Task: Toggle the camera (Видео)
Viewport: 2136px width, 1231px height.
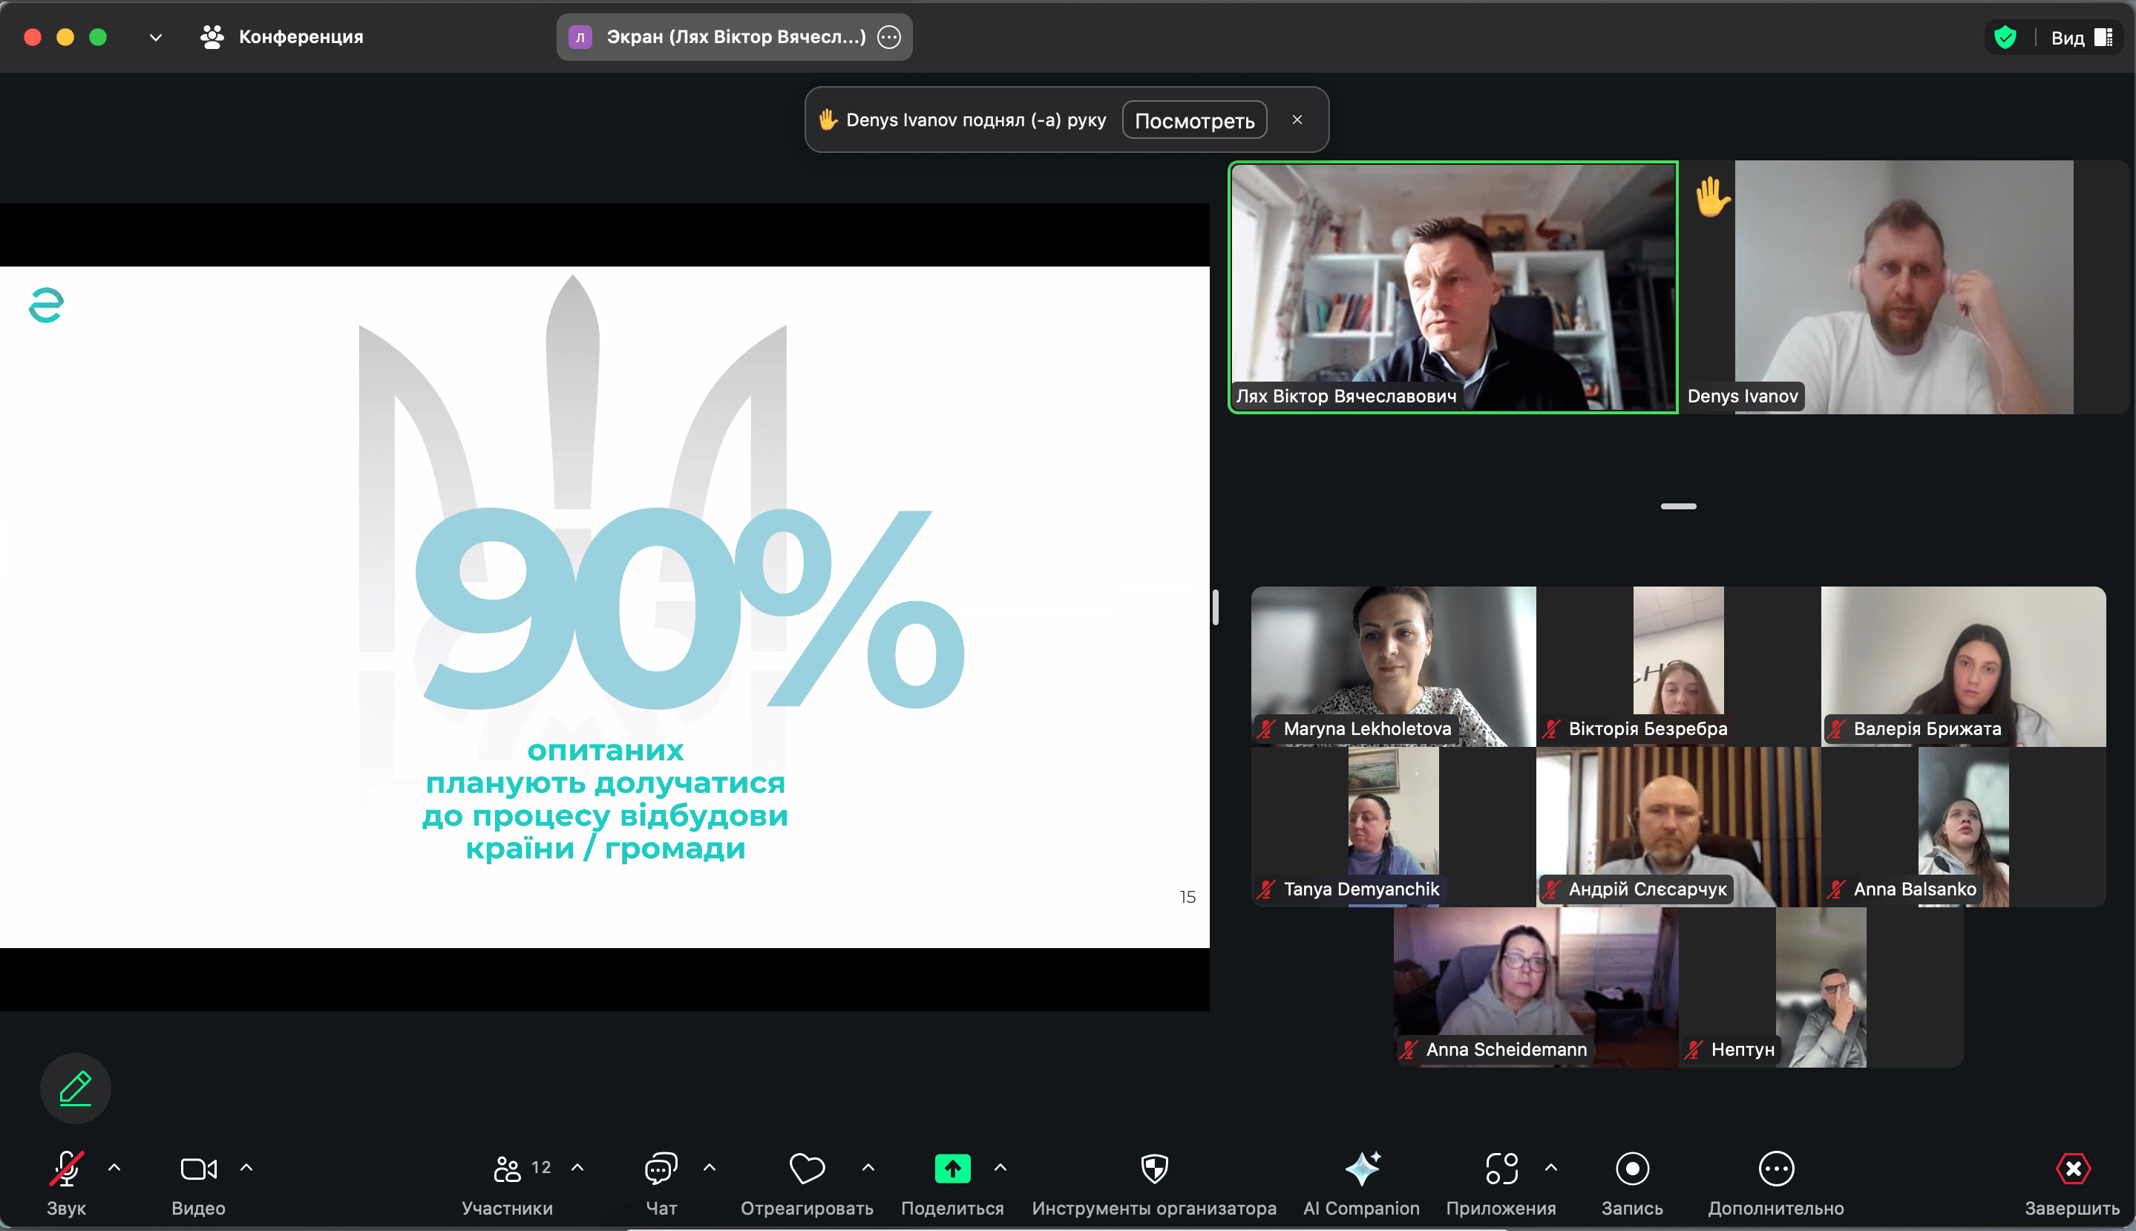Action: (197, 1169)
